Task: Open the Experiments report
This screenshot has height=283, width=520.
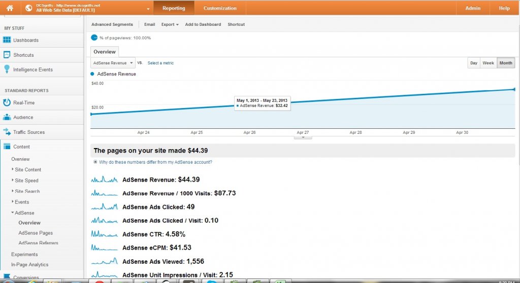Action: point(24,255)
